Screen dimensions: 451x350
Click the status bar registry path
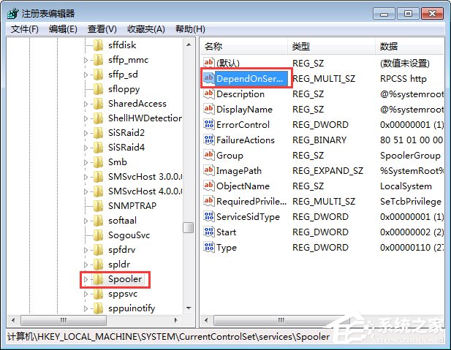pyautogui.click(x=169, y=337)
